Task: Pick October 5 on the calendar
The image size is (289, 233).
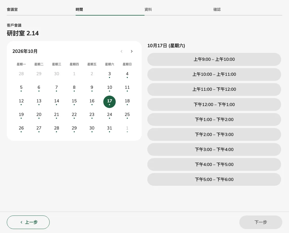Action: (21, 88)
